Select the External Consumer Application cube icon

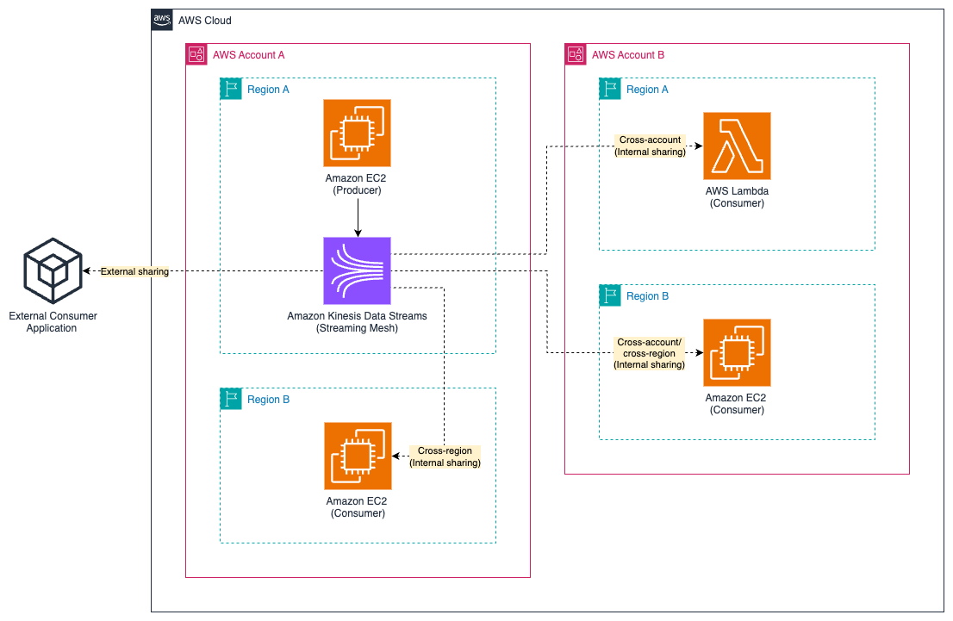(x=53, y=270)
